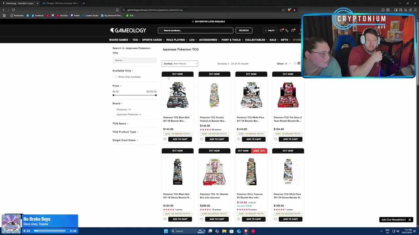This screenshot has height=235, width=419.
Task: Open the ACCESSORIES menu
Action: 209,40
